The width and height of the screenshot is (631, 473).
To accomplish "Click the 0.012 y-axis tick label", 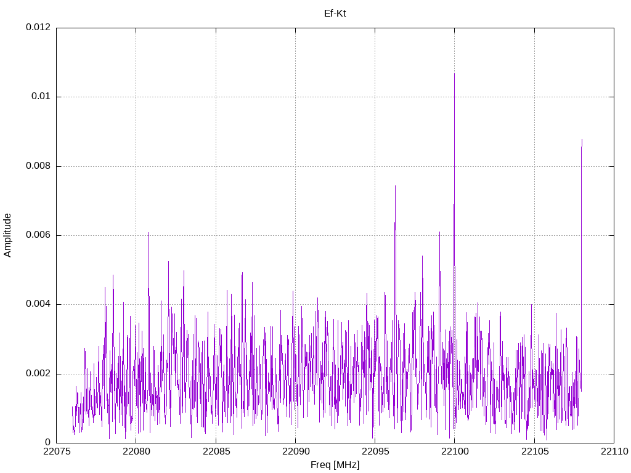I will (38, 27).
